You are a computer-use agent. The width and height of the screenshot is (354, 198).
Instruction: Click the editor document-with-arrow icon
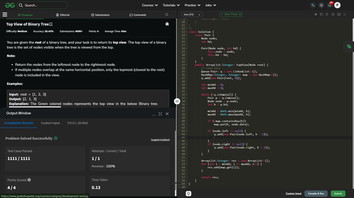coord(327,14)
